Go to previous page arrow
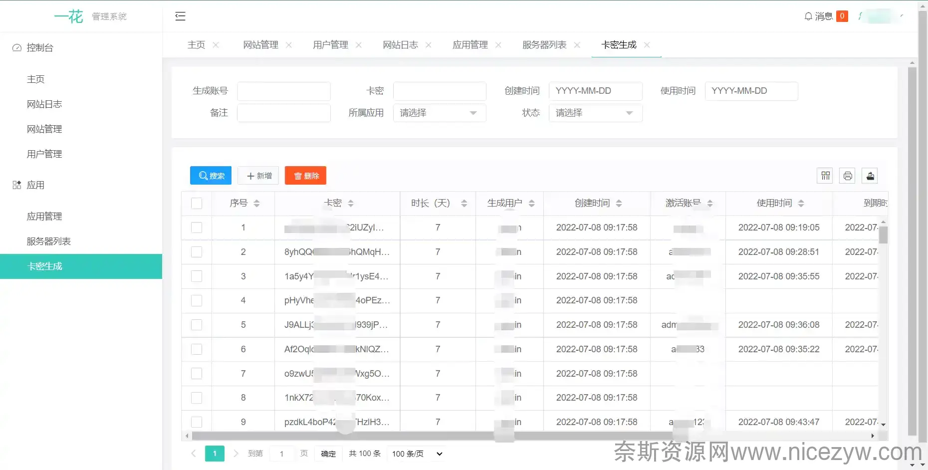928x470 pixels. pyautogui.click(x=194, y=454)
